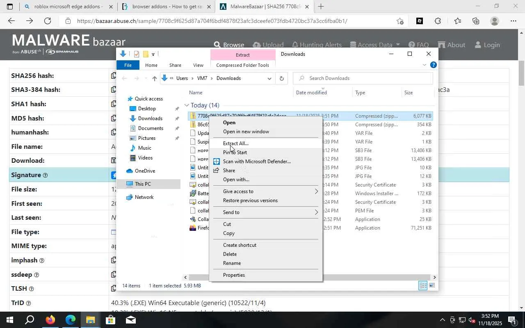The height and width of the screenshot is (328, 525).
Task: Click the Login link on MalwareBazaar
Action: 487,45
